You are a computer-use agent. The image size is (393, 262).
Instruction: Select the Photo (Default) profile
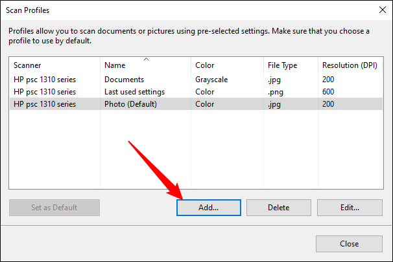tap(130, 104)
